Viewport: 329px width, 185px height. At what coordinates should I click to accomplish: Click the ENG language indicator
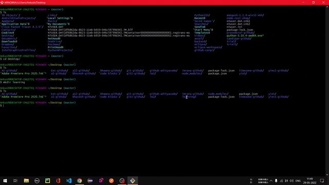coord(298,180)
